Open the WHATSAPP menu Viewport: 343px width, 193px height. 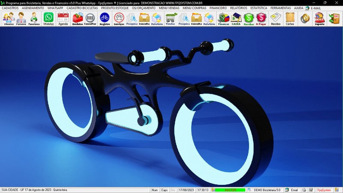(55, 8)
